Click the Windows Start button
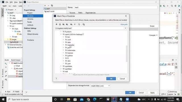This screenshot has width=182, height=102. (3, 99)
